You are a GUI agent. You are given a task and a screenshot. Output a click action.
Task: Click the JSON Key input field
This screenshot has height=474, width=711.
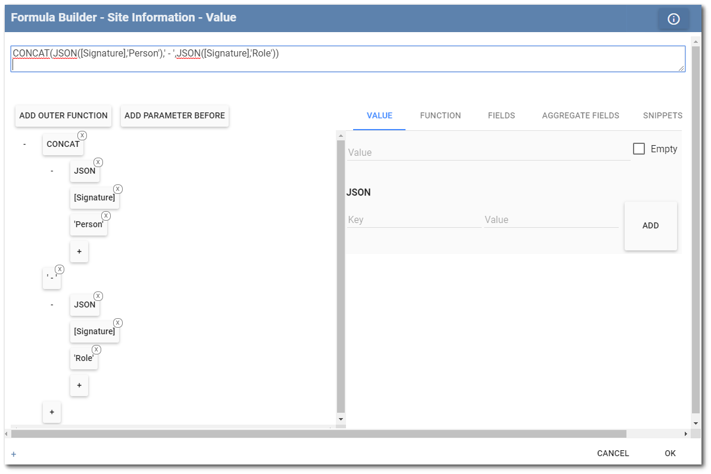[414, 219]
